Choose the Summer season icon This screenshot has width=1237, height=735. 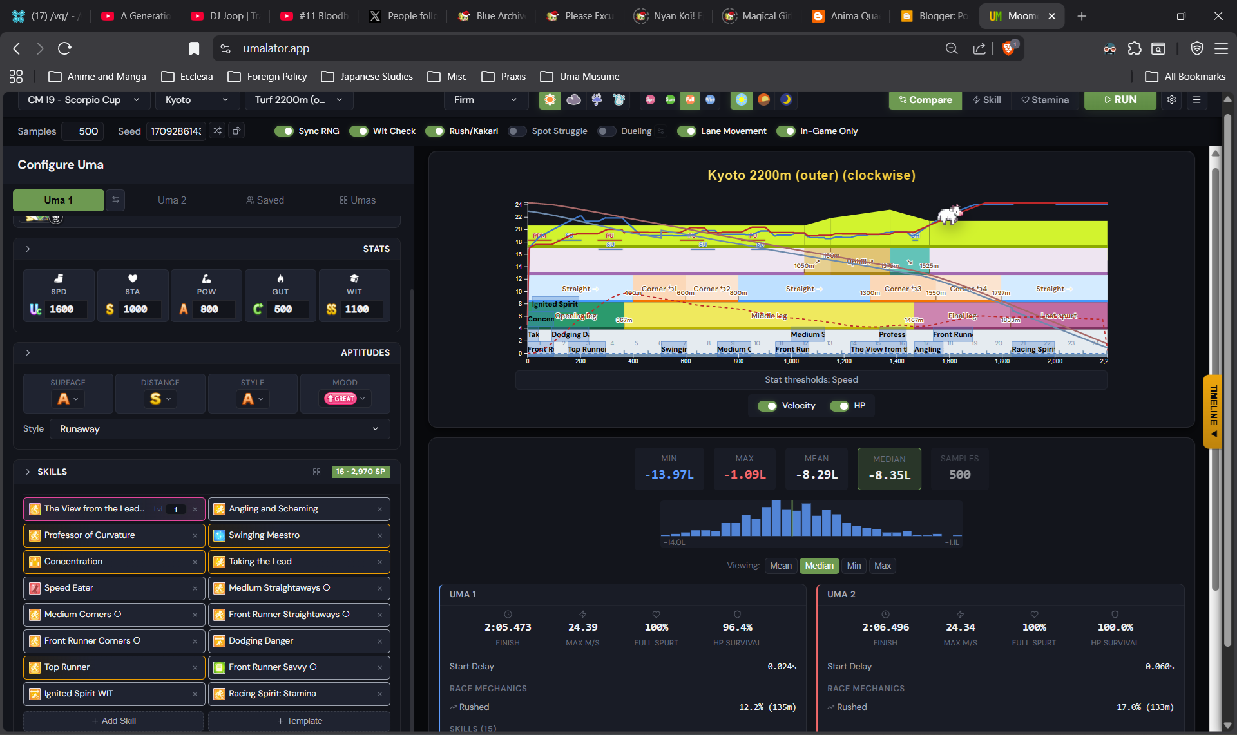(x=670, y=100)
